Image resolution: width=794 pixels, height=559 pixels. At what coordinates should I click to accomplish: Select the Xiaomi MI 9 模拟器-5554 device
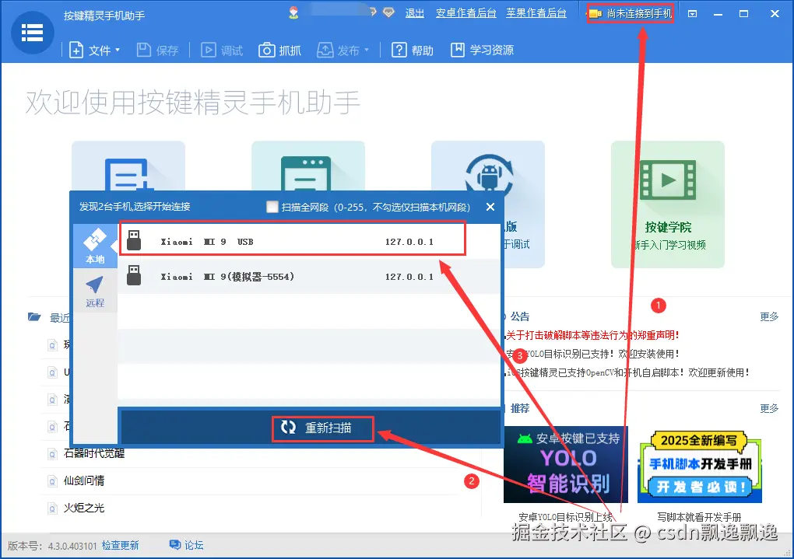coord(309,277)
